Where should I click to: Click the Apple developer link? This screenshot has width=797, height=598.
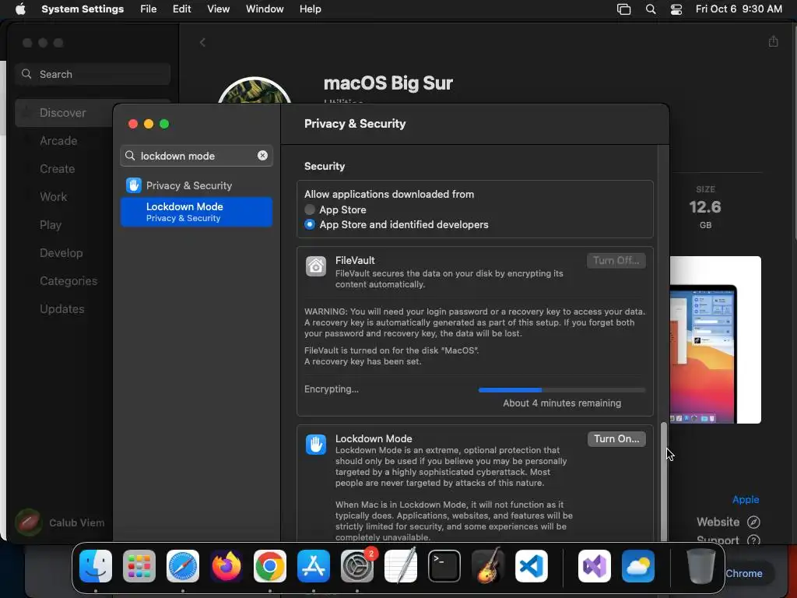745,499
